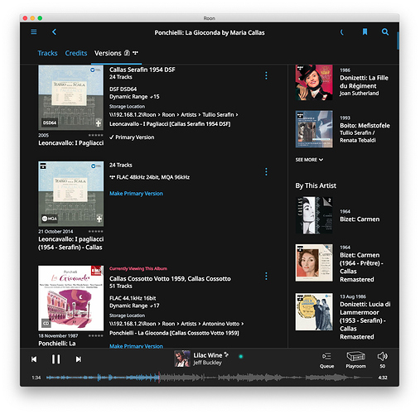Open the Boito: Mefistofele title
The height and width of the screenshot is (414, 420).
tap(364, 126)
